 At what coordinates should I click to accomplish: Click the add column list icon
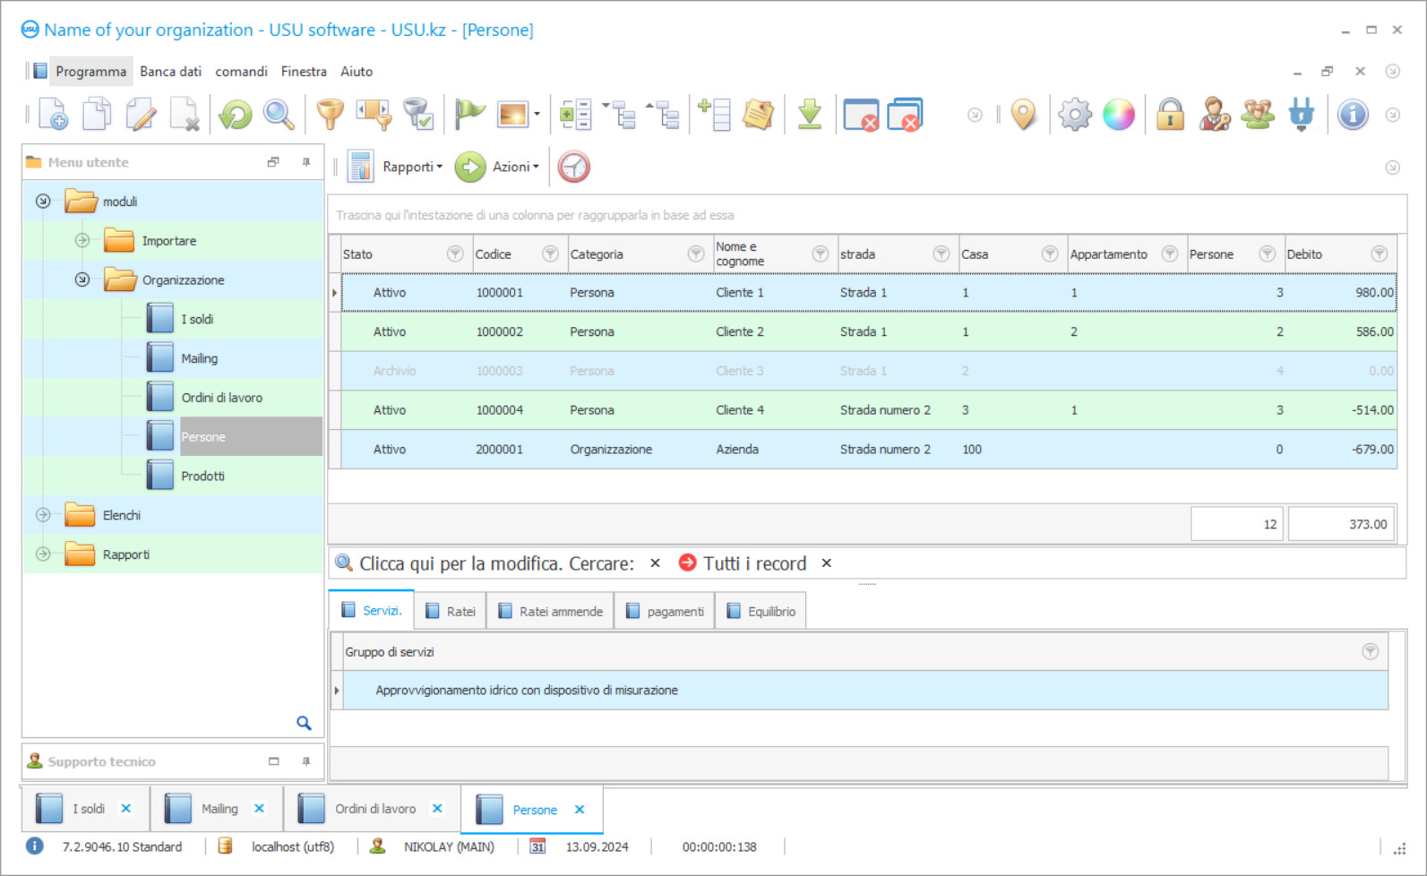(715, 115)
